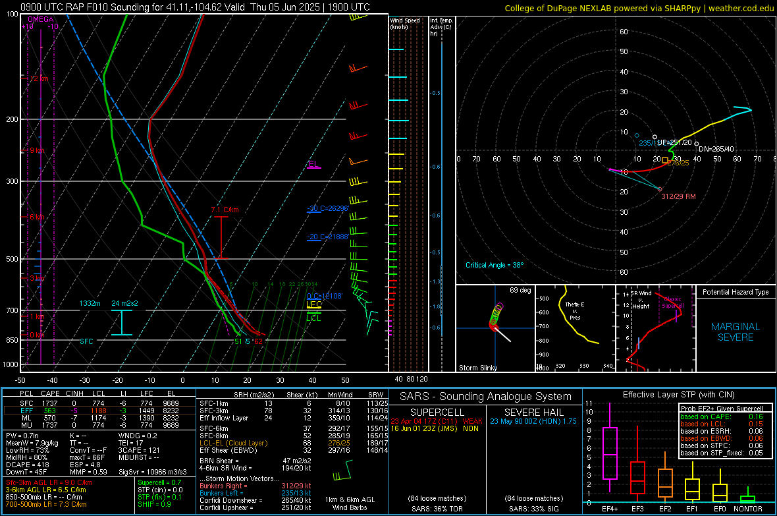Click the 312/29 RM hodograph label
The width and height of the screenshot is (777, 516).
click(678, 196)
